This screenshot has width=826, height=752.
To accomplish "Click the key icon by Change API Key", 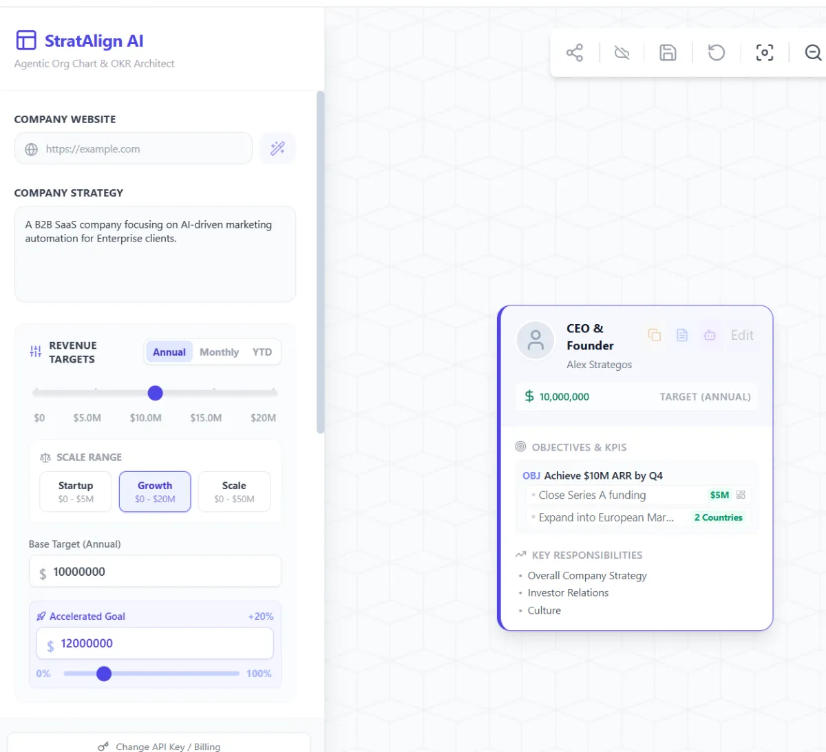I will pos(103,746).
